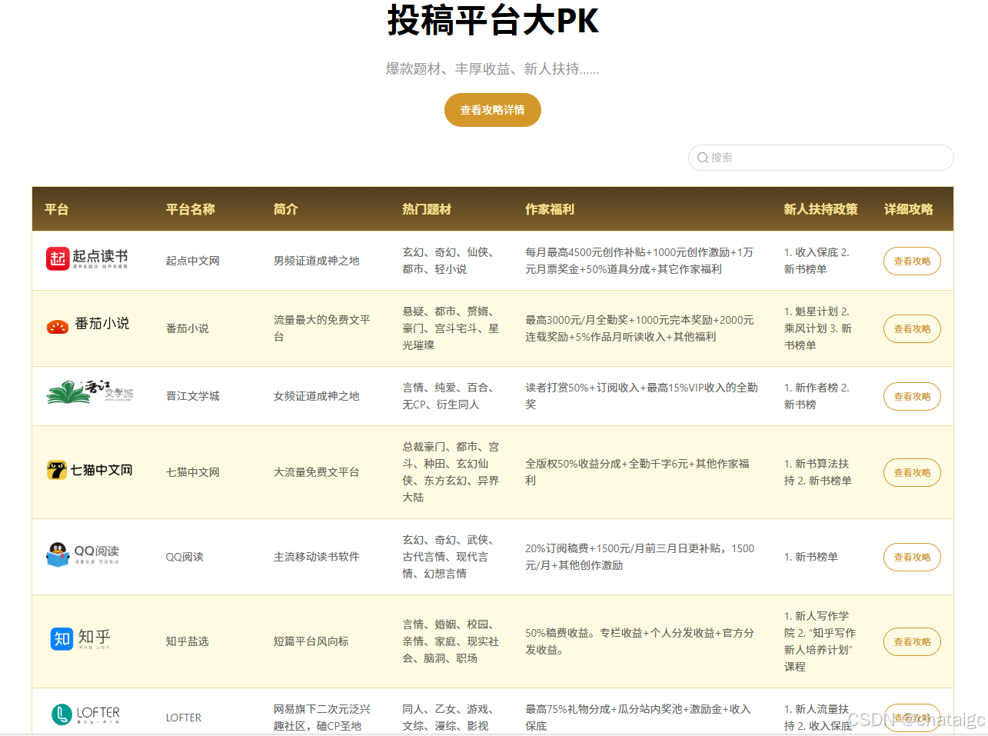Click 最高75%礼物分成 benefits cell
Screen dimensions: 988x736
(x=638, y=718)
